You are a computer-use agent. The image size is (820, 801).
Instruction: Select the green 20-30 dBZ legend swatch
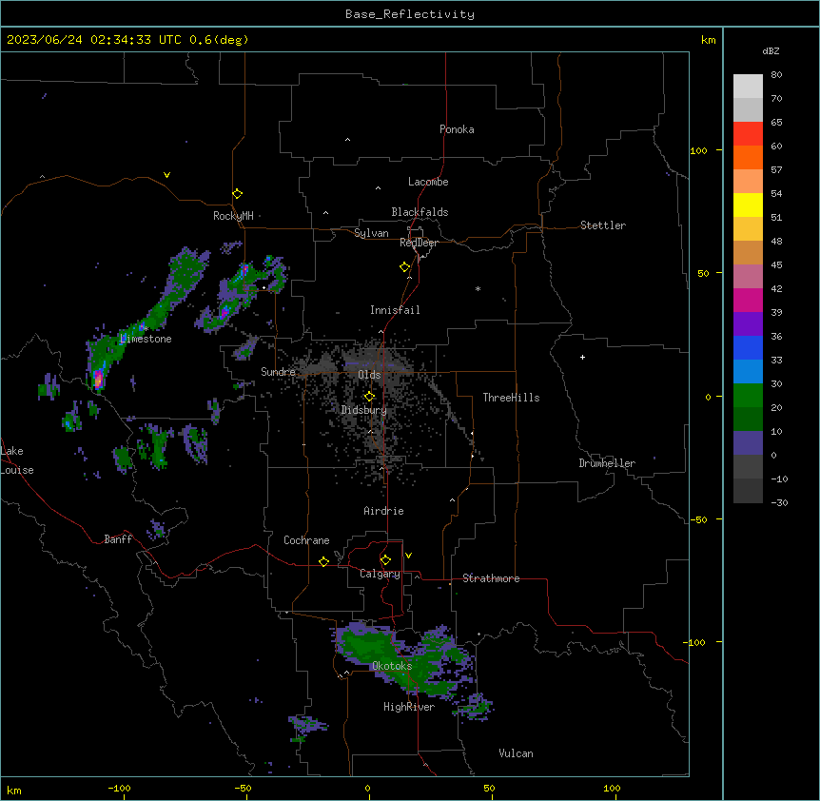[x=748, y=396]
